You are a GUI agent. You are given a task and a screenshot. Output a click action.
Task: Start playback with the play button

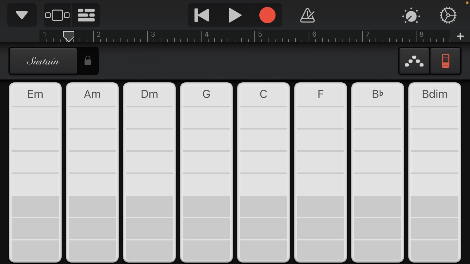point(235,15)
